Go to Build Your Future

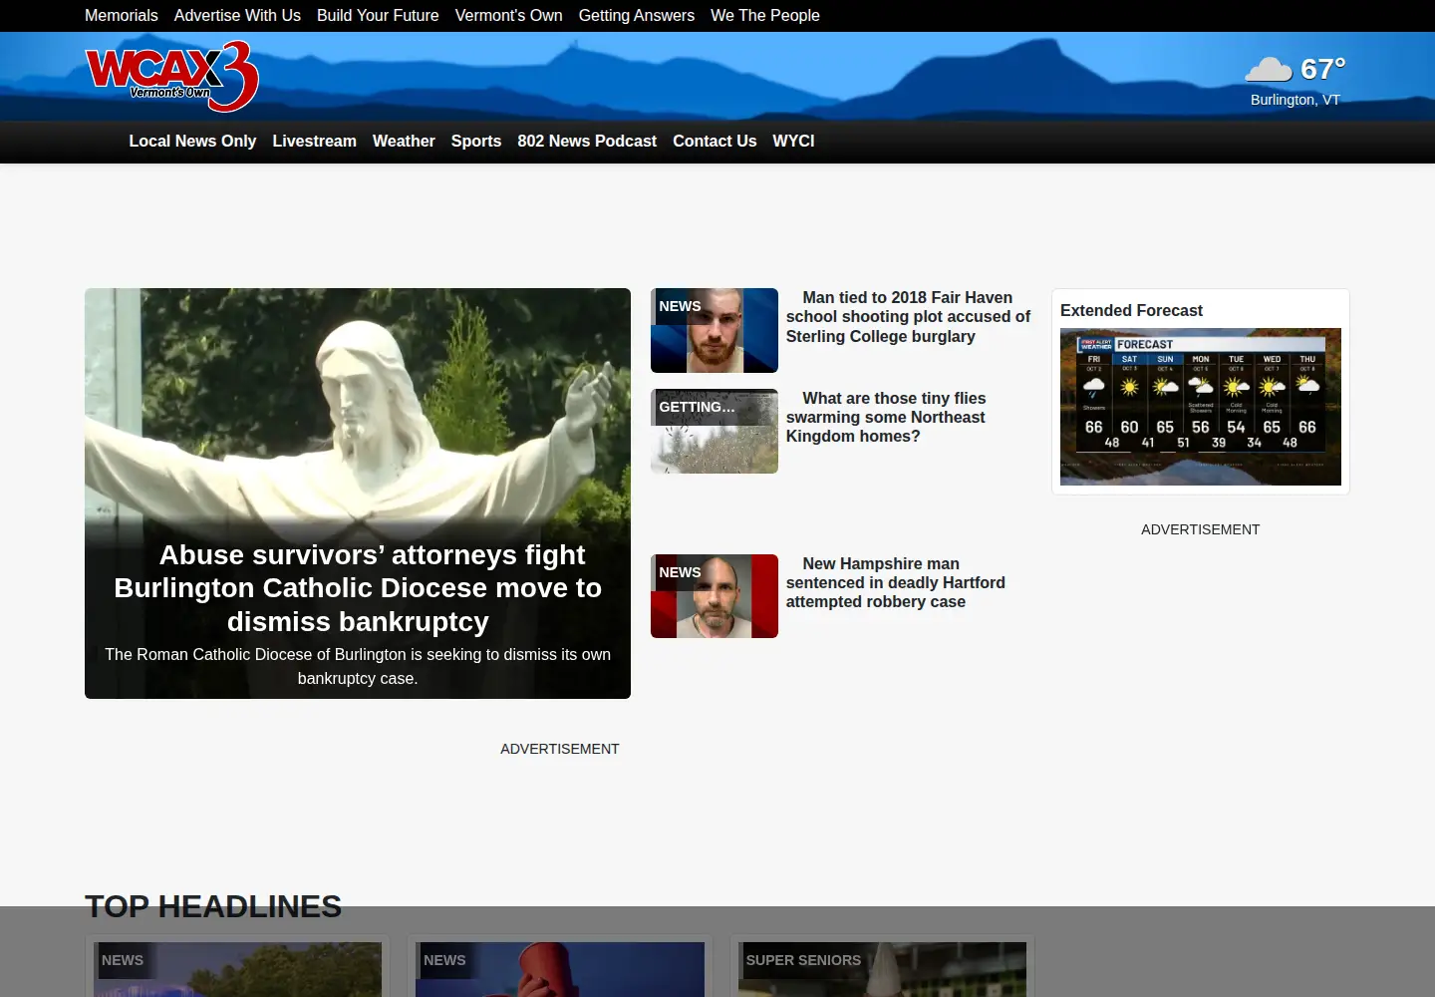[378, 15]
